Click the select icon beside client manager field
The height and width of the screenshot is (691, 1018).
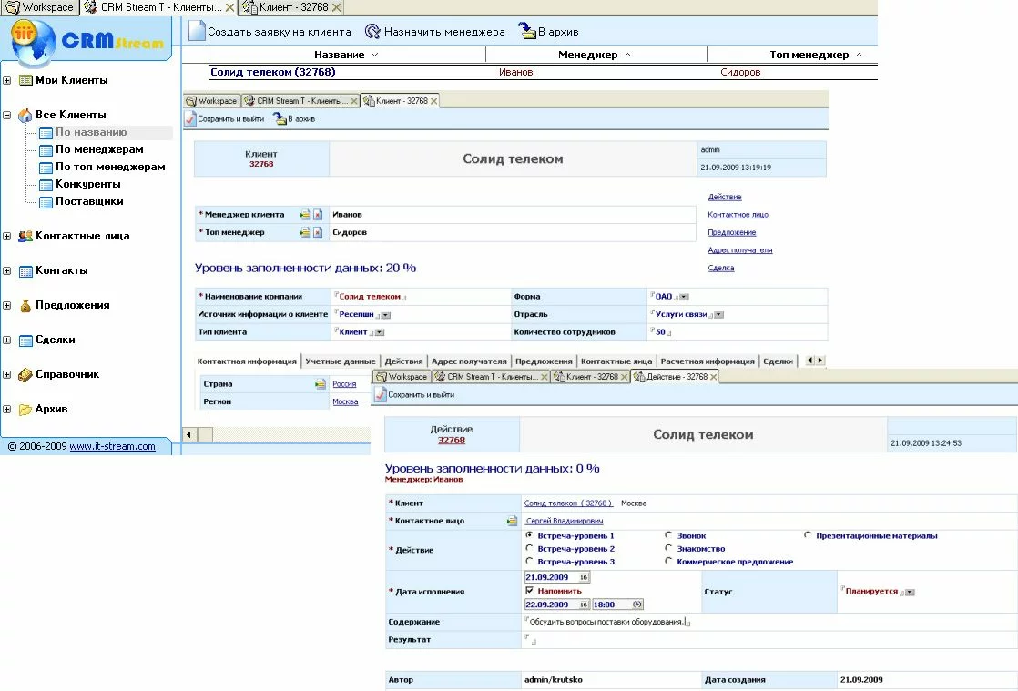pyautogui.click(x=306, y=215)
